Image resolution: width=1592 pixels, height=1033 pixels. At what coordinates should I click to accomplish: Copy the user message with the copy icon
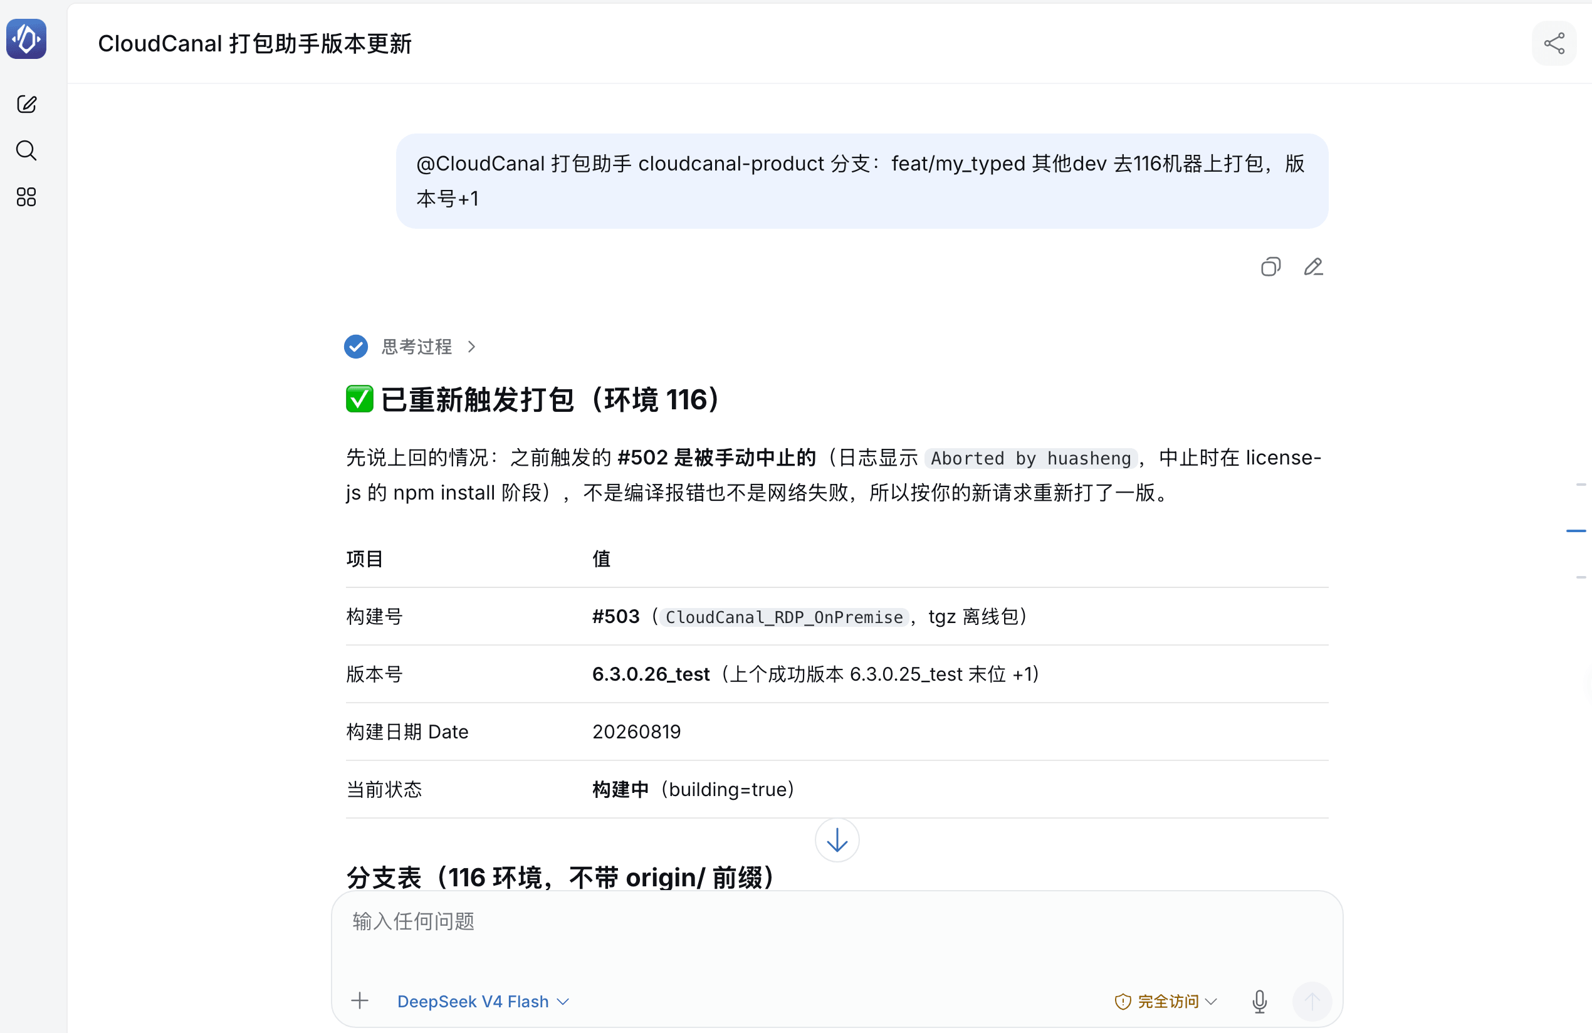point(1270,267)
